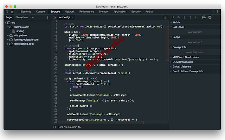The width and height of the screenshot is (225, 140).
Task: Open the Memory tab
Action: 104,12
